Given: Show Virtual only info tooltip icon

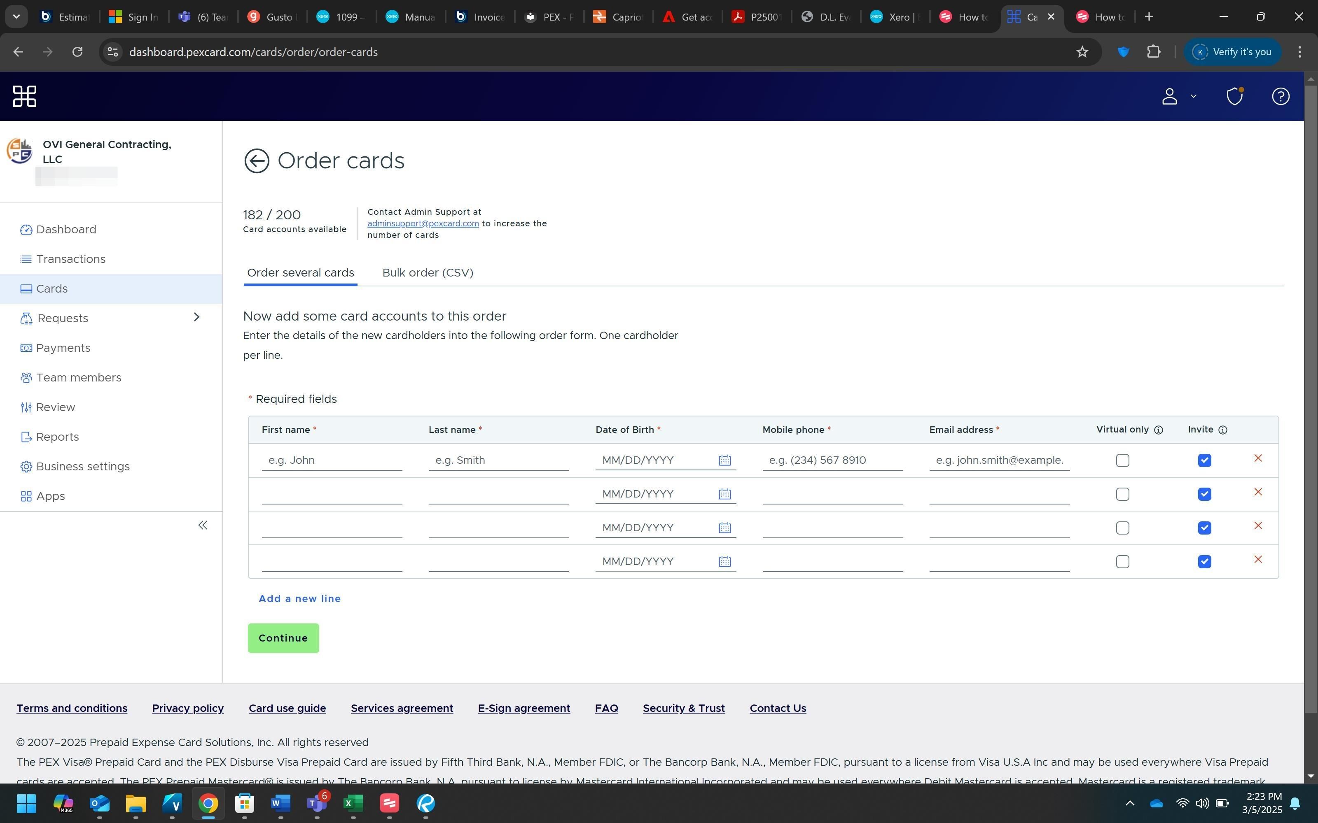Looking at the screenshot, I should (x=1159, y=430).
